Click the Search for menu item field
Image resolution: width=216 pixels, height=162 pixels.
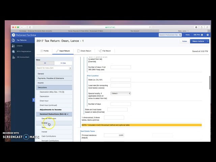tap(53, 68)
